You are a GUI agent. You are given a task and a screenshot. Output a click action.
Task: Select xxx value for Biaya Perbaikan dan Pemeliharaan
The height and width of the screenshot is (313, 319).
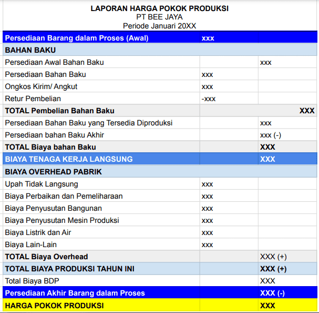click(x=207, y=197)
